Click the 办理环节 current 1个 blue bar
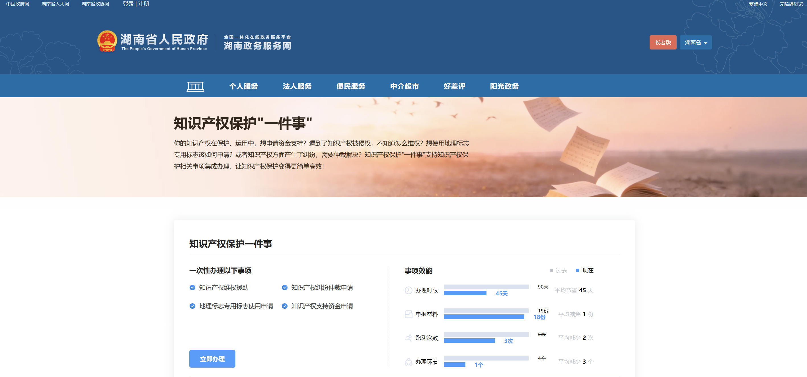Image resolution: width=807 pixels, height=377 pixels. (455, 364)
